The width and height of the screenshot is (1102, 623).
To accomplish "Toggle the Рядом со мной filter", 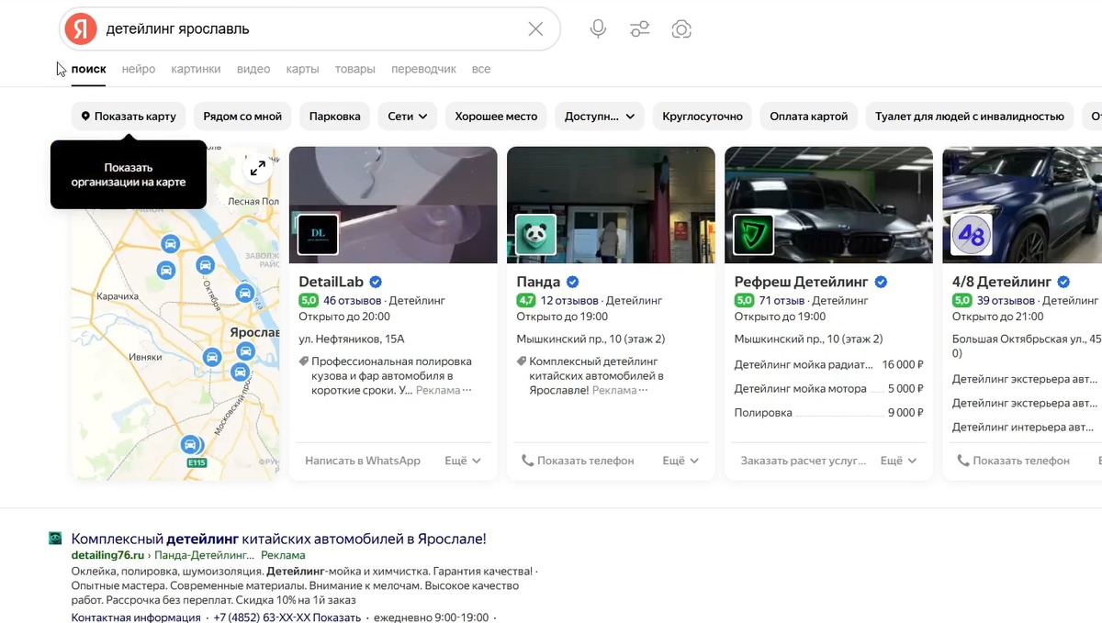I will point(242,117).
